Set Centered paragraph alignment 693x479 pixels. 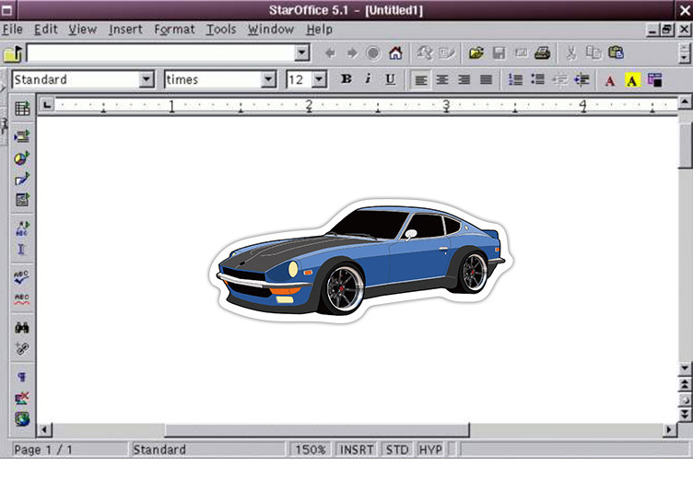click(442, 80)
